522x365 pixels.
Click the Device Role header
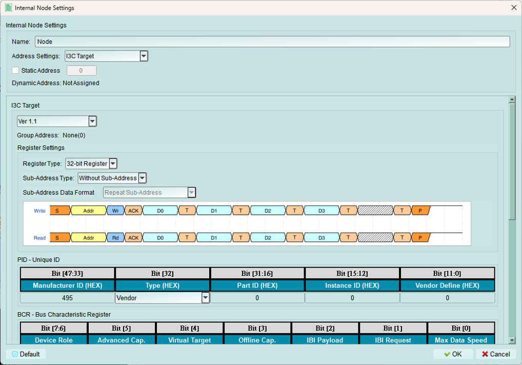tap(54, 340)
